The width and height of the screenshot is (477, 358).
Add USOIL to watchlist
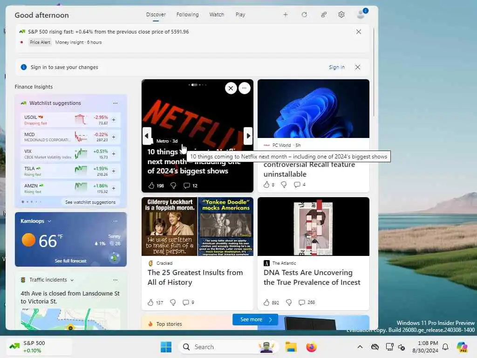114,120
